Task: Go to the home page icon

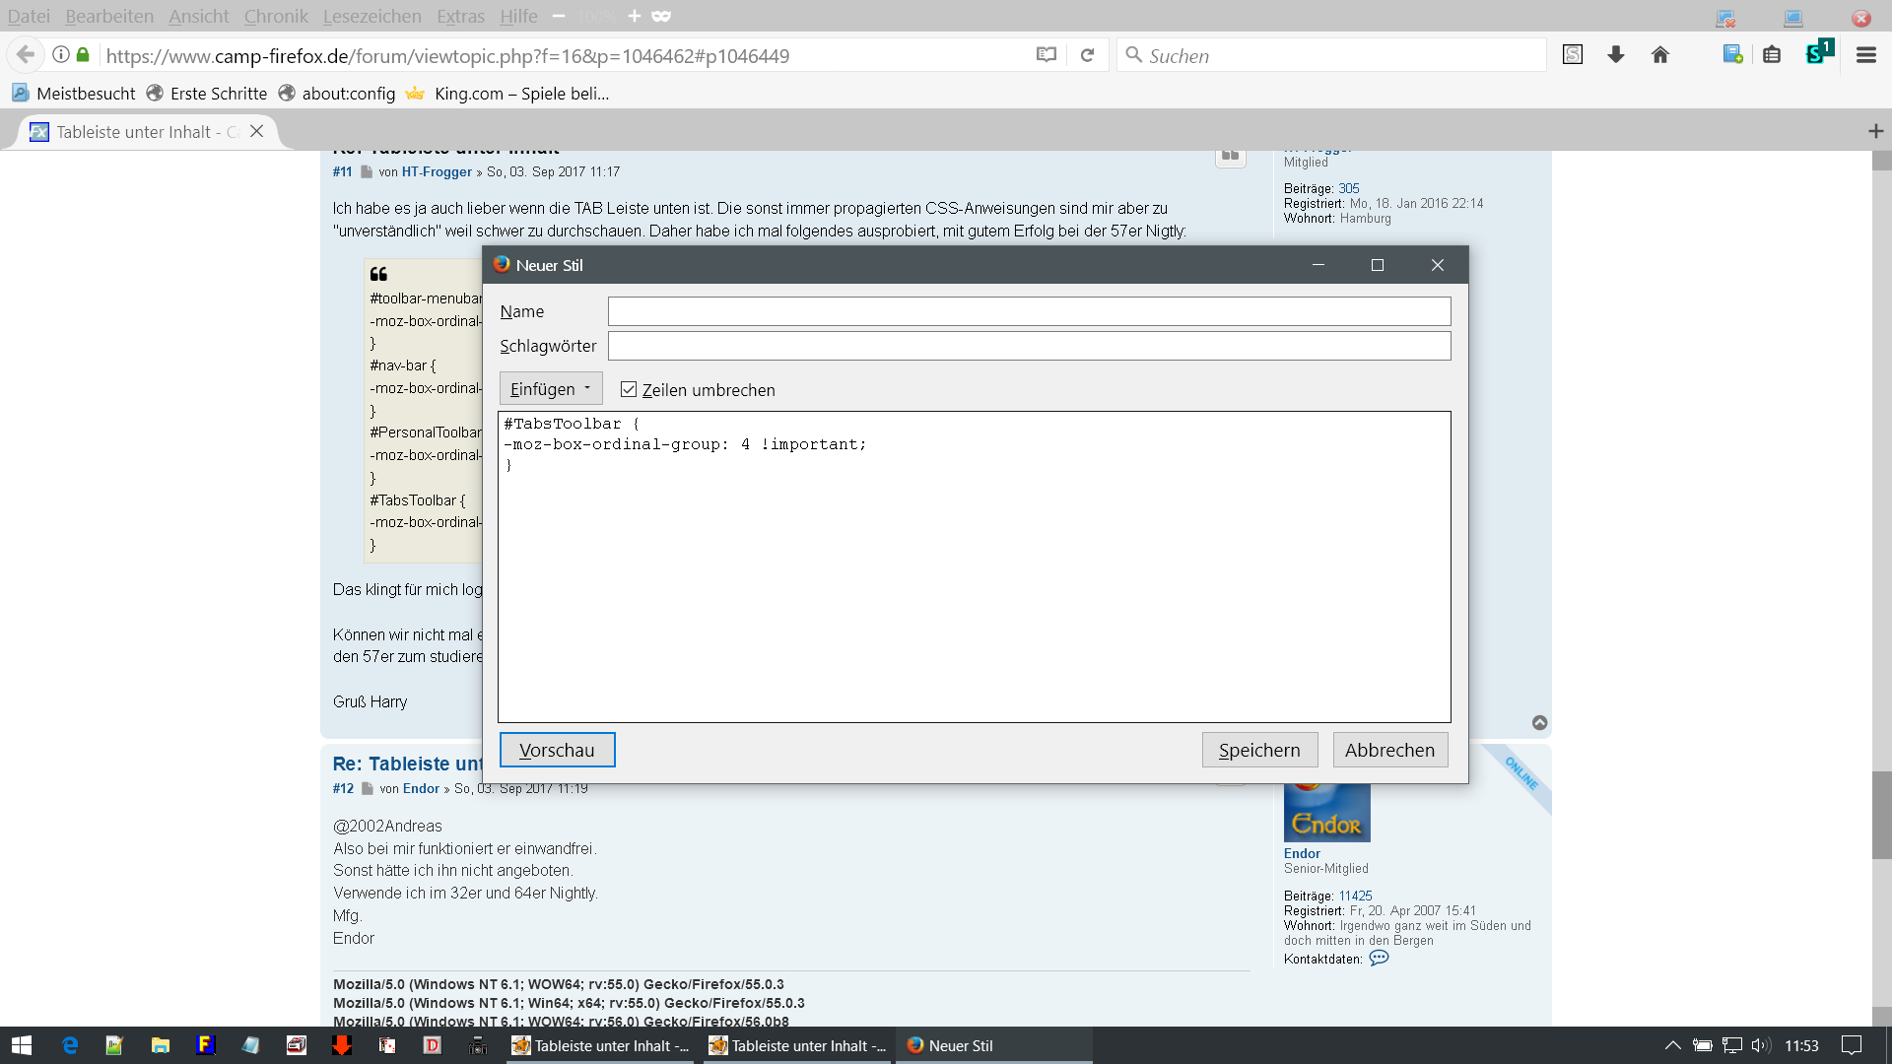Action: click(x=1660, y=55)
